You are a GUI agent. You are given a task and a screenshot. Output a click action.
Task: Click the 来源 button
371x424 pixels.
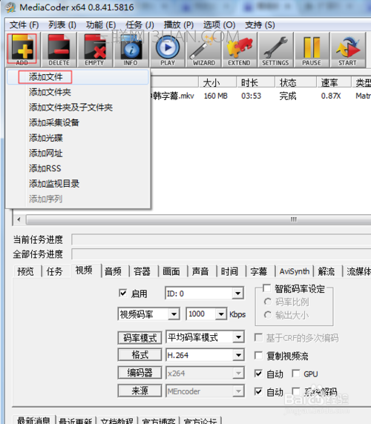point(139,391)
